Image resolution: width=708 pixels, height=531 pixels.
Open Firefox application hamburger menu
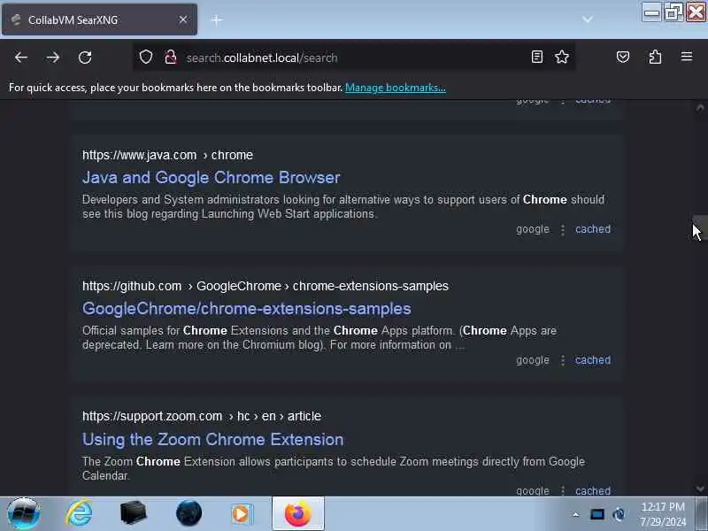pyautogui.click(x=687, y=57)
